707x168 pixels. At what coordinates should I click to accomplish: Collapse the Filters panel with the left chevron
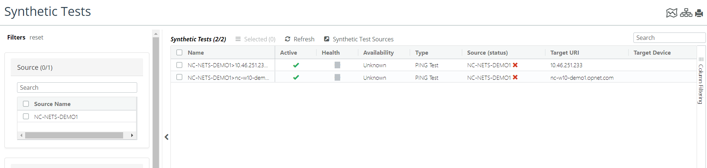(x=167, y=137)
